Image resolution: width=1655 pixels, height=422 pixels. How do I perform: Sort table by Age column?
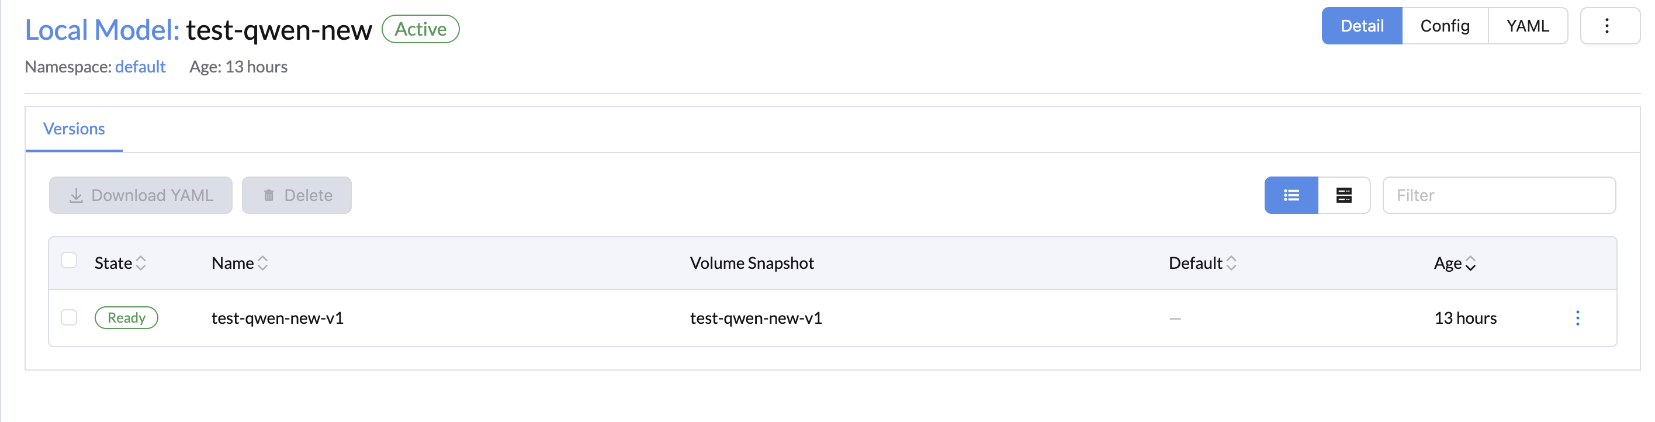tap(1455, 264)
